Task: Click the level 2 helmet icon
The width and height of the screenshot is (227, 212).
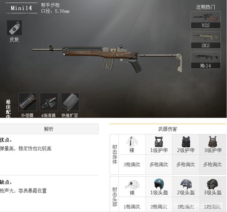Action: (x=186, y=184)
